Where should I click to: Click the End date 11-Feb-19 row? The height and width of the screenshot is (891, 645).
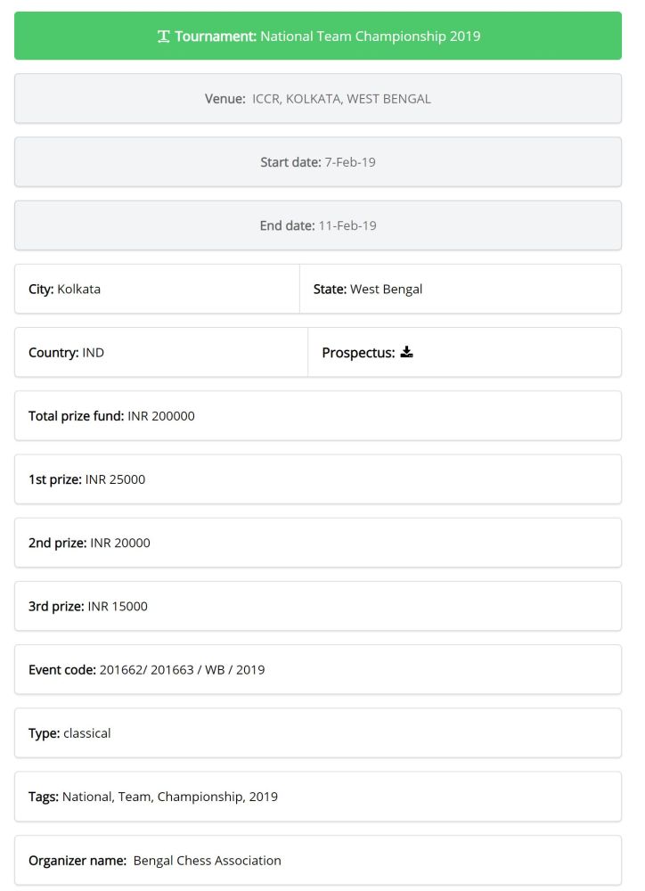(x=317, y=225)
